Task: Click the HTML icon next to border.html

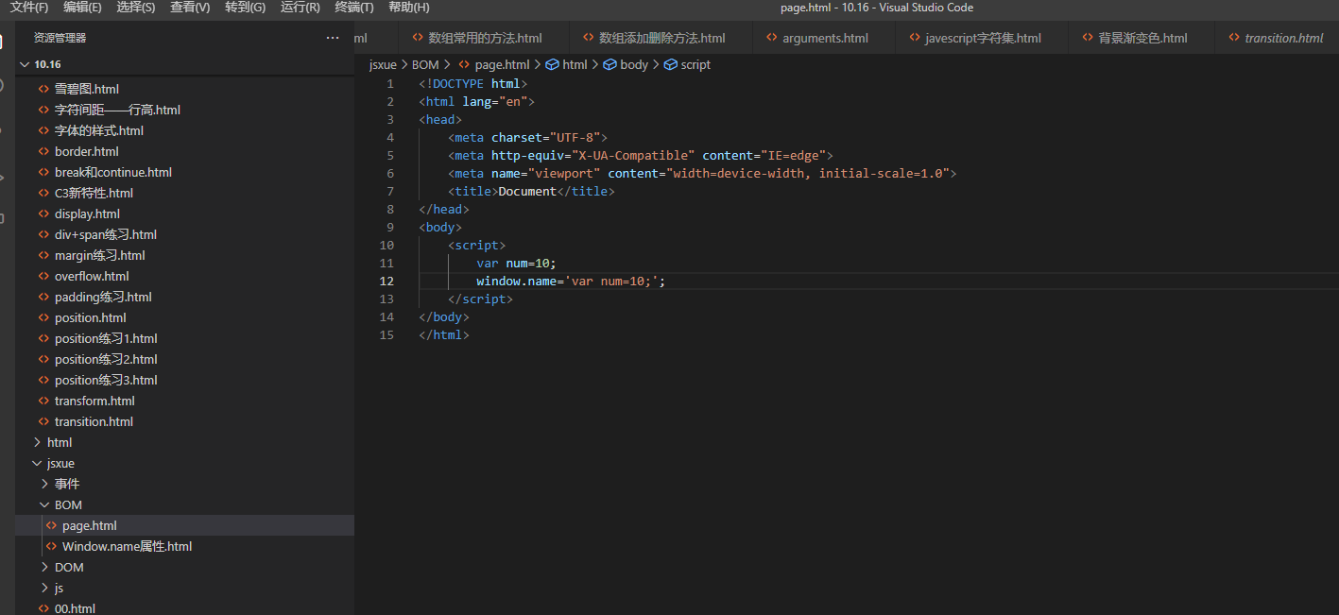Action: click(43, 151)
